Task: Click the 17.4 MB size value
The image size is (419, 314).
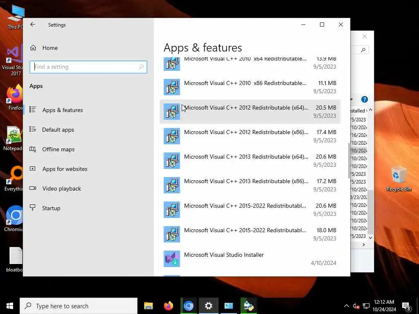Action: tap(326, 132)
